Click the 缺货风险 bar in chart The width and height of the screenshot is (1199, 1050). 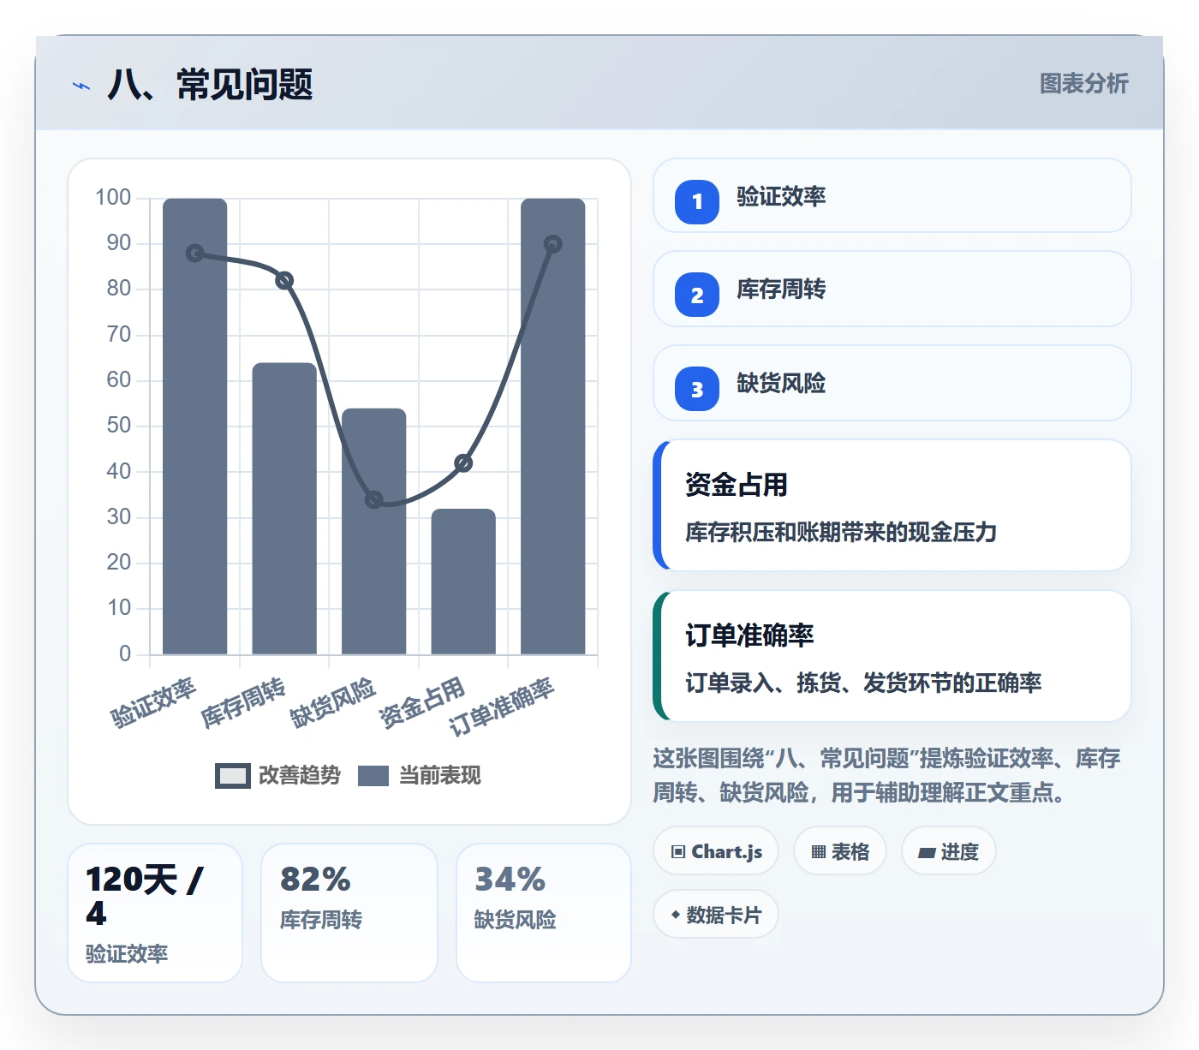click(374, 531)
